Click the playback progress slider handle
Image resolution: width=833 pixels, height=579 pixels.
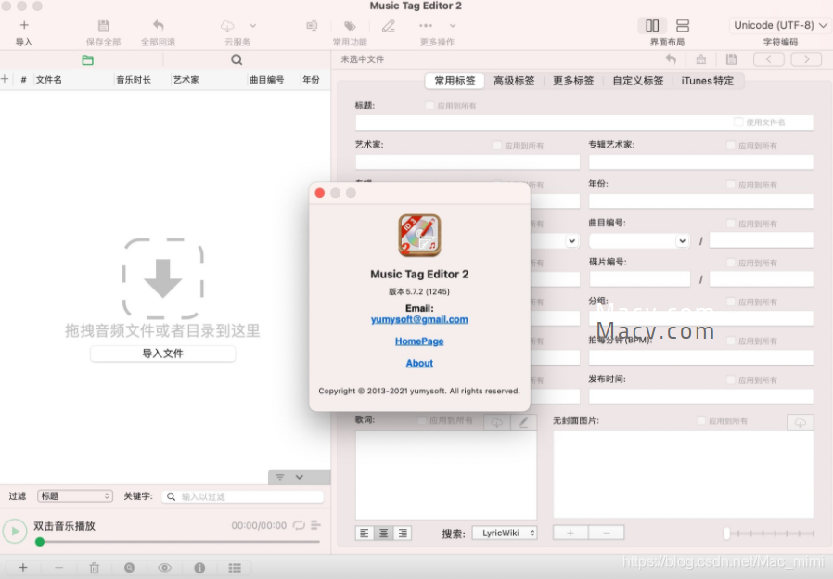pyautogui.click(x=40, y=542)
